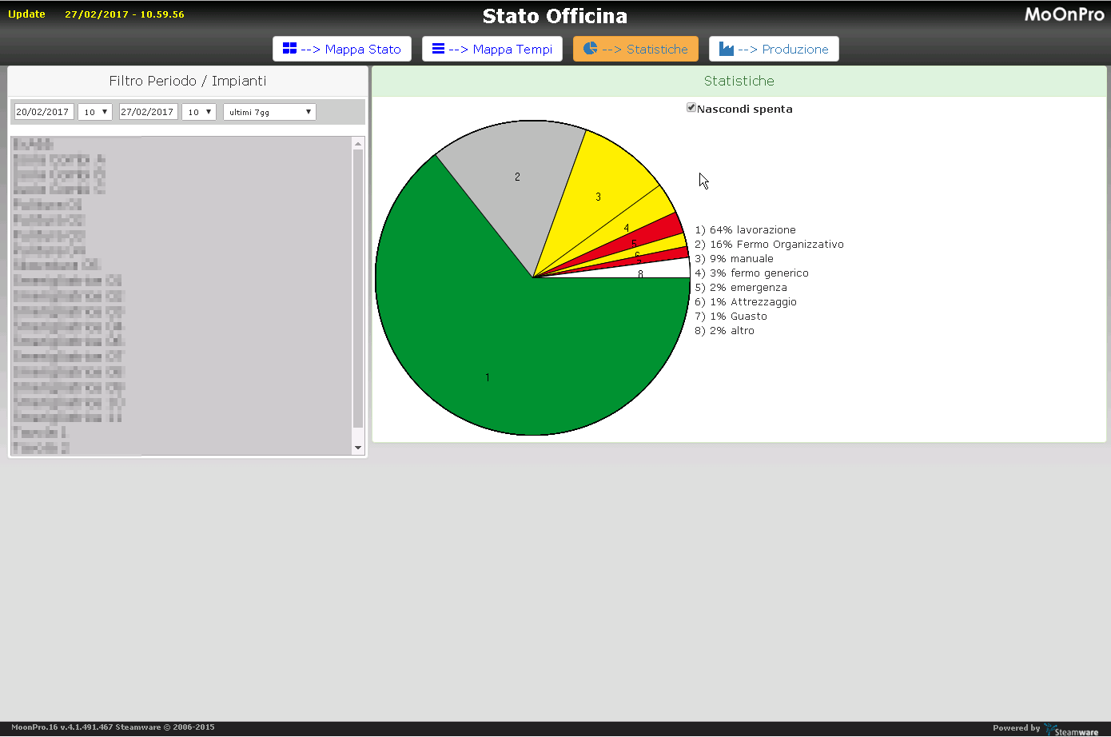
Task: Click the update timestamp 27/02/2017 - 10.59.56
Action: 125,14
